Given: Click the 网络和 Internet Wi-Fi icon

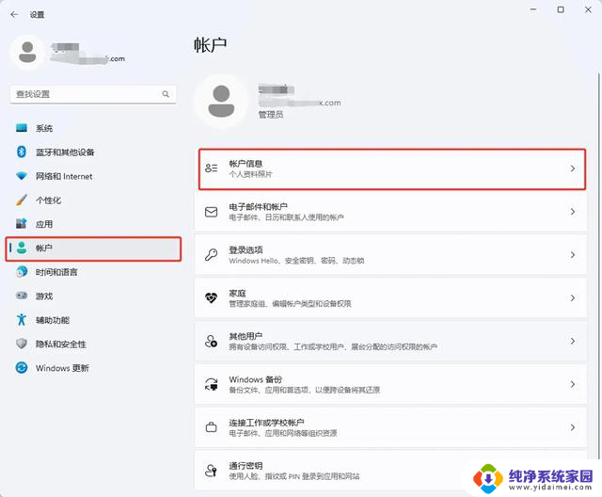Looking at the screenshot, I should [22, 176].
